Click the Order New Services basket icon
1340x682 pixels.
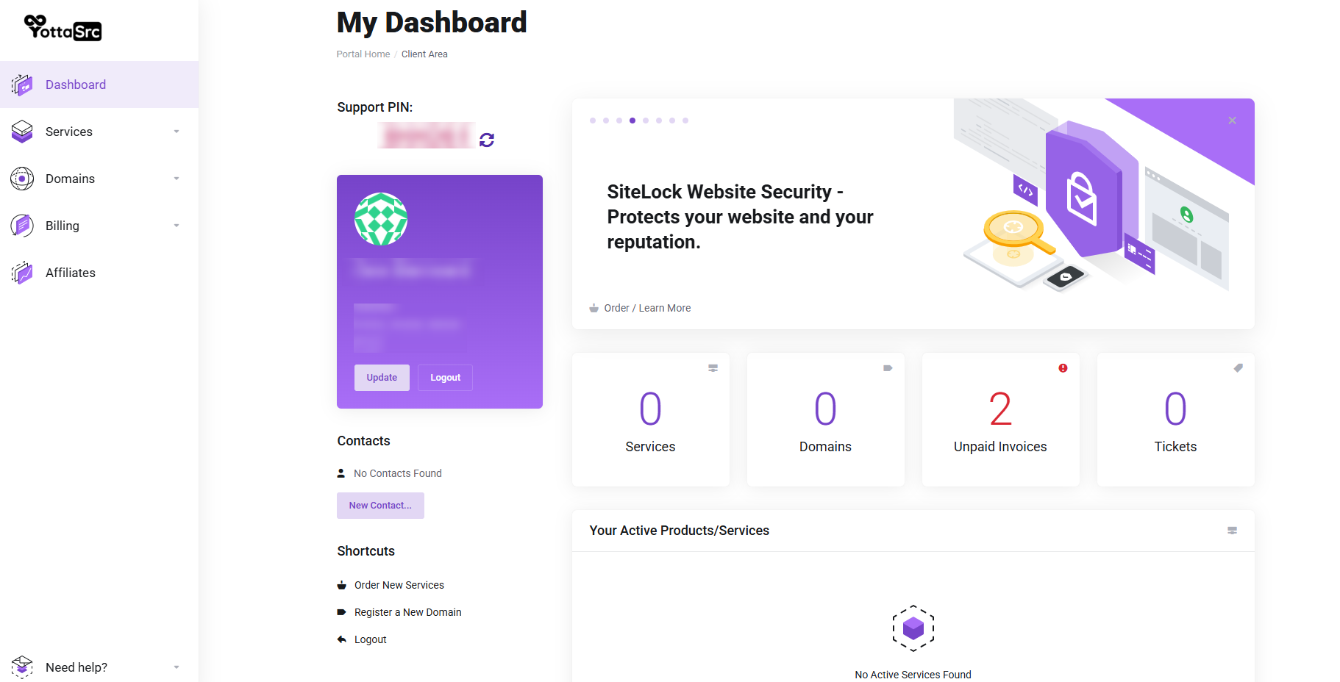coord(342,585)
